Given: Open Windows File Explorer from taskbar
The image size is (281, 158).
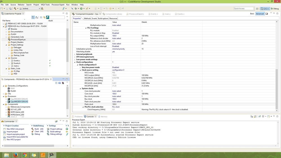Looking at the screenshot, I should coord(6,155).
